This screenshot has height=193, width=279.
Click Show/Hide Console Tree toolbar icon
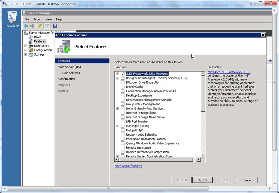point(47,26)
